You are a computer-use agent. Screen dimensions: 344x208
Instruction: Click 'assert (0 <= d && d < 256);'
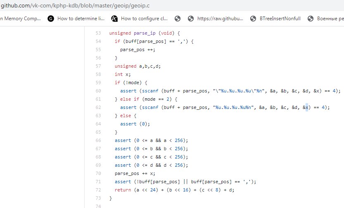click(152, 165)
